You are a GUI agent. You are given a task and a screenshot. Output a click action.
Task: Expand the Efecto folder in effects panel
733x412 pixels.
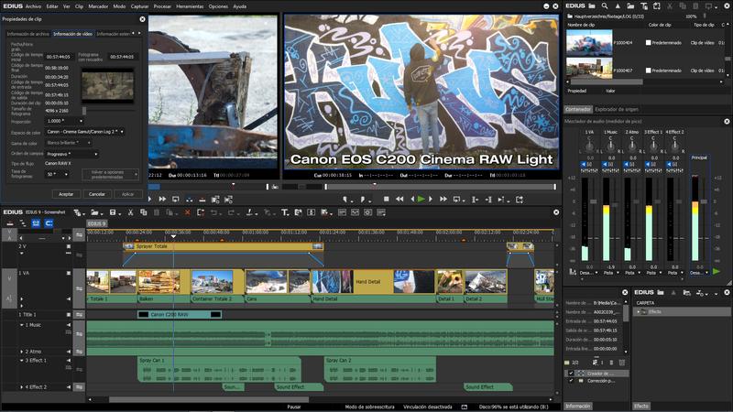[639, 311]
